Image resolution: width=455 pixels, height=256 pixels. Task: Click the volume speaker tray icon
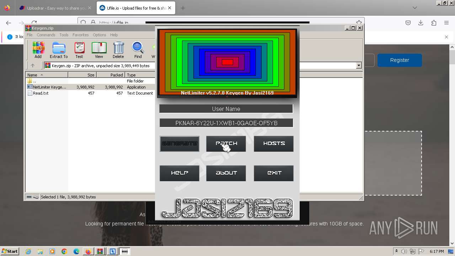pyautogui.click(x=404, y=251)
